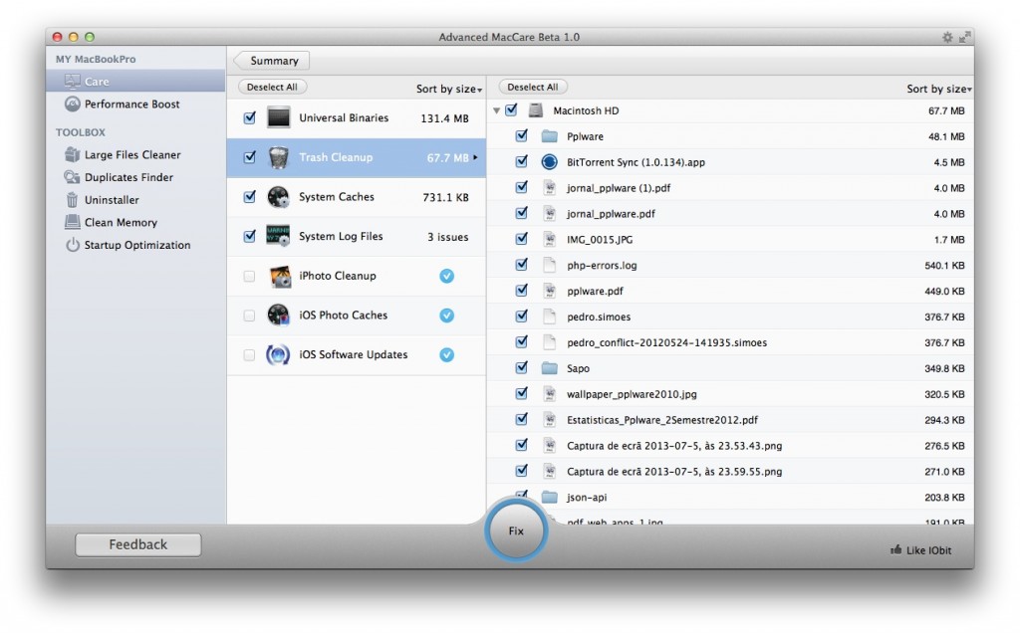The height and width of the screenshot is (633, 1020).
Task: Collapse the Macintosh HD disclosure triangle
Action: tap(497, 111)
